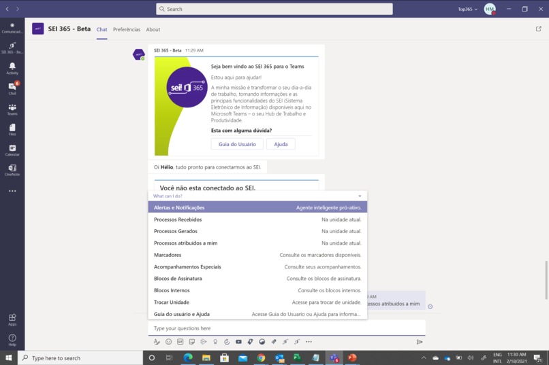
Task: Show more messaging extensions ellipsis
Action: tap(309, 342)
